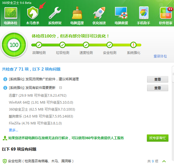174x165 pixels.
Task: Click the 系统强化 step label
Action: point(134,52)
